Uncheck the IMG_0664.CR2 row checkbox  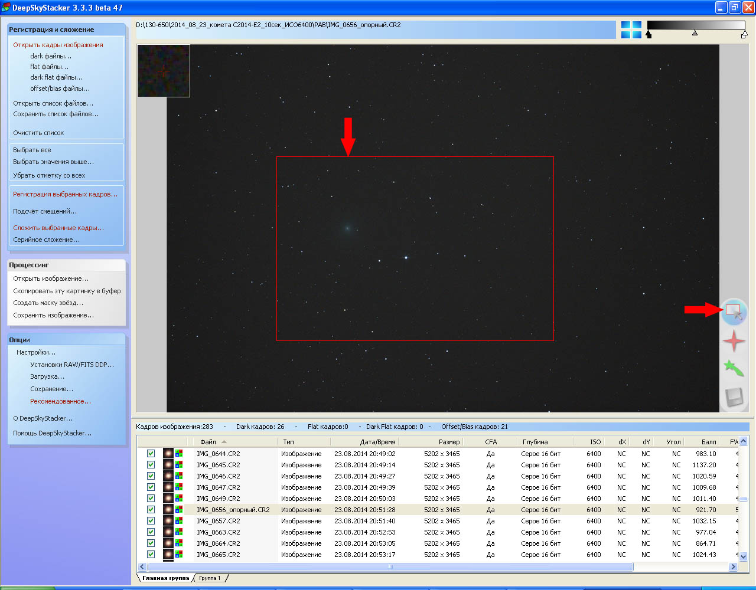(151, 543)
